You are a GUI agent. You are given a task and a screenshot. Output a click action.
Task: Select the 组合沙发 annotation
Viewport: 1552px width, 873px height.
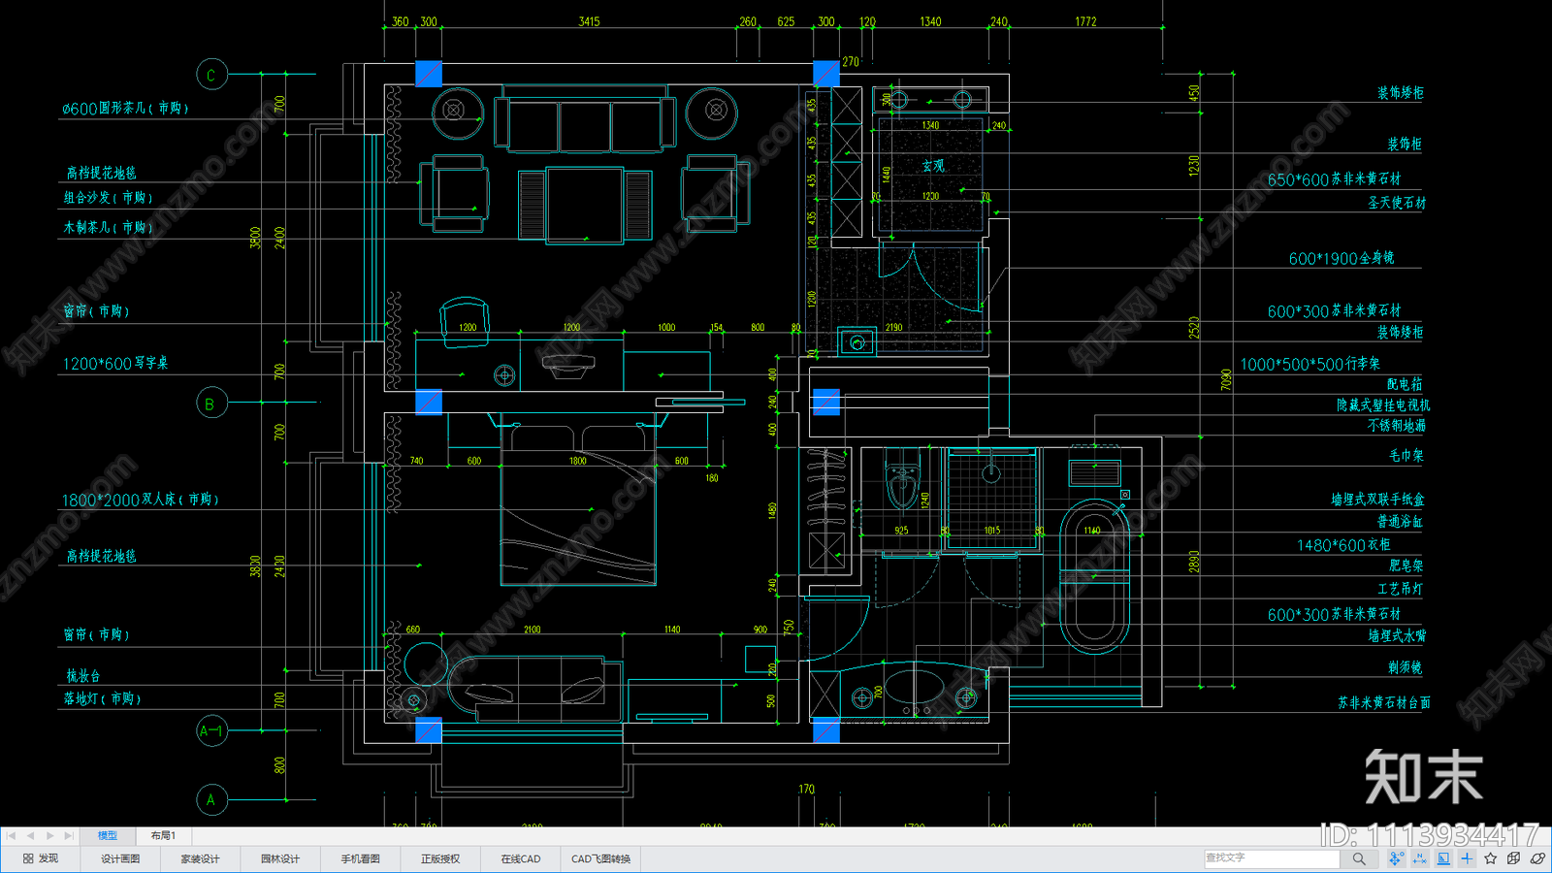(x=109, y=198)
